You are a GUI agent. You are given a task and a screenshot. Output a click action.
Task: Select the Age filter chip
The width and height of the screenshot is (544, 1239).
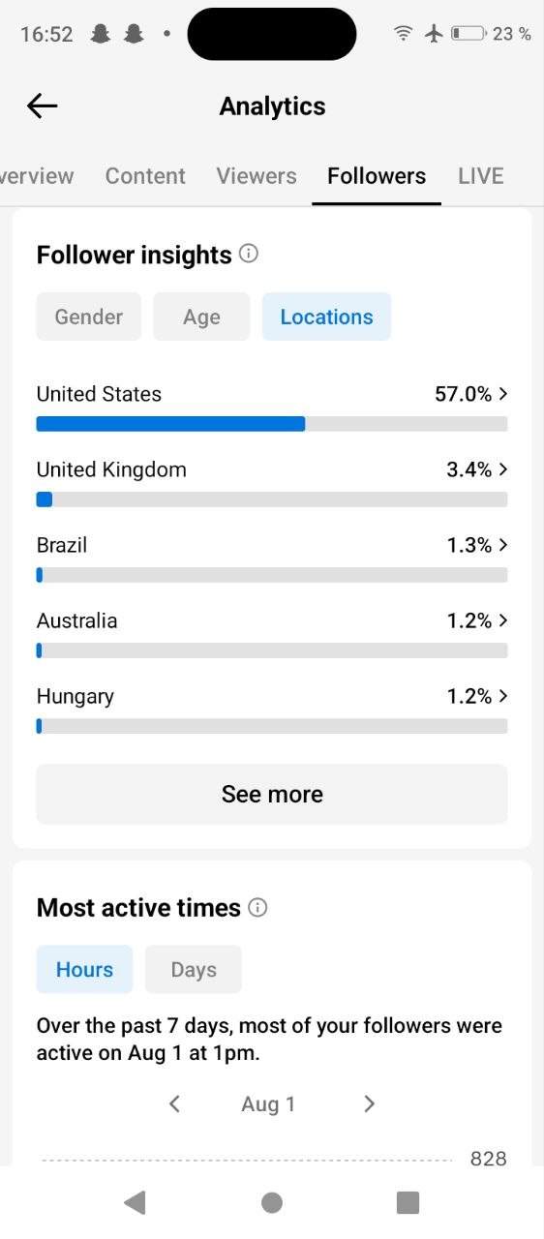(x=201, y=317)
